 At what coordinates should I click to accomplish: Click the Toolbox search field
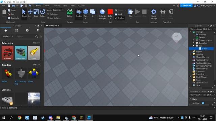[x=25, y=37]
